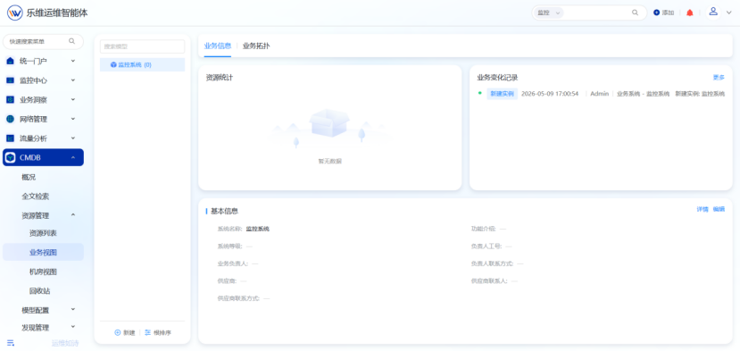Screen dimensions: 740x351
Task: Expand the 模型配置 submenu
Action: (x=73, y=310)
